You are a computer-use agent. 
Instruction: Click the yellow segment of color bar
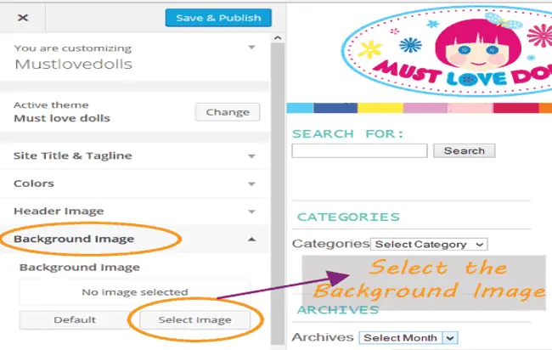click(x=380, y=108)
